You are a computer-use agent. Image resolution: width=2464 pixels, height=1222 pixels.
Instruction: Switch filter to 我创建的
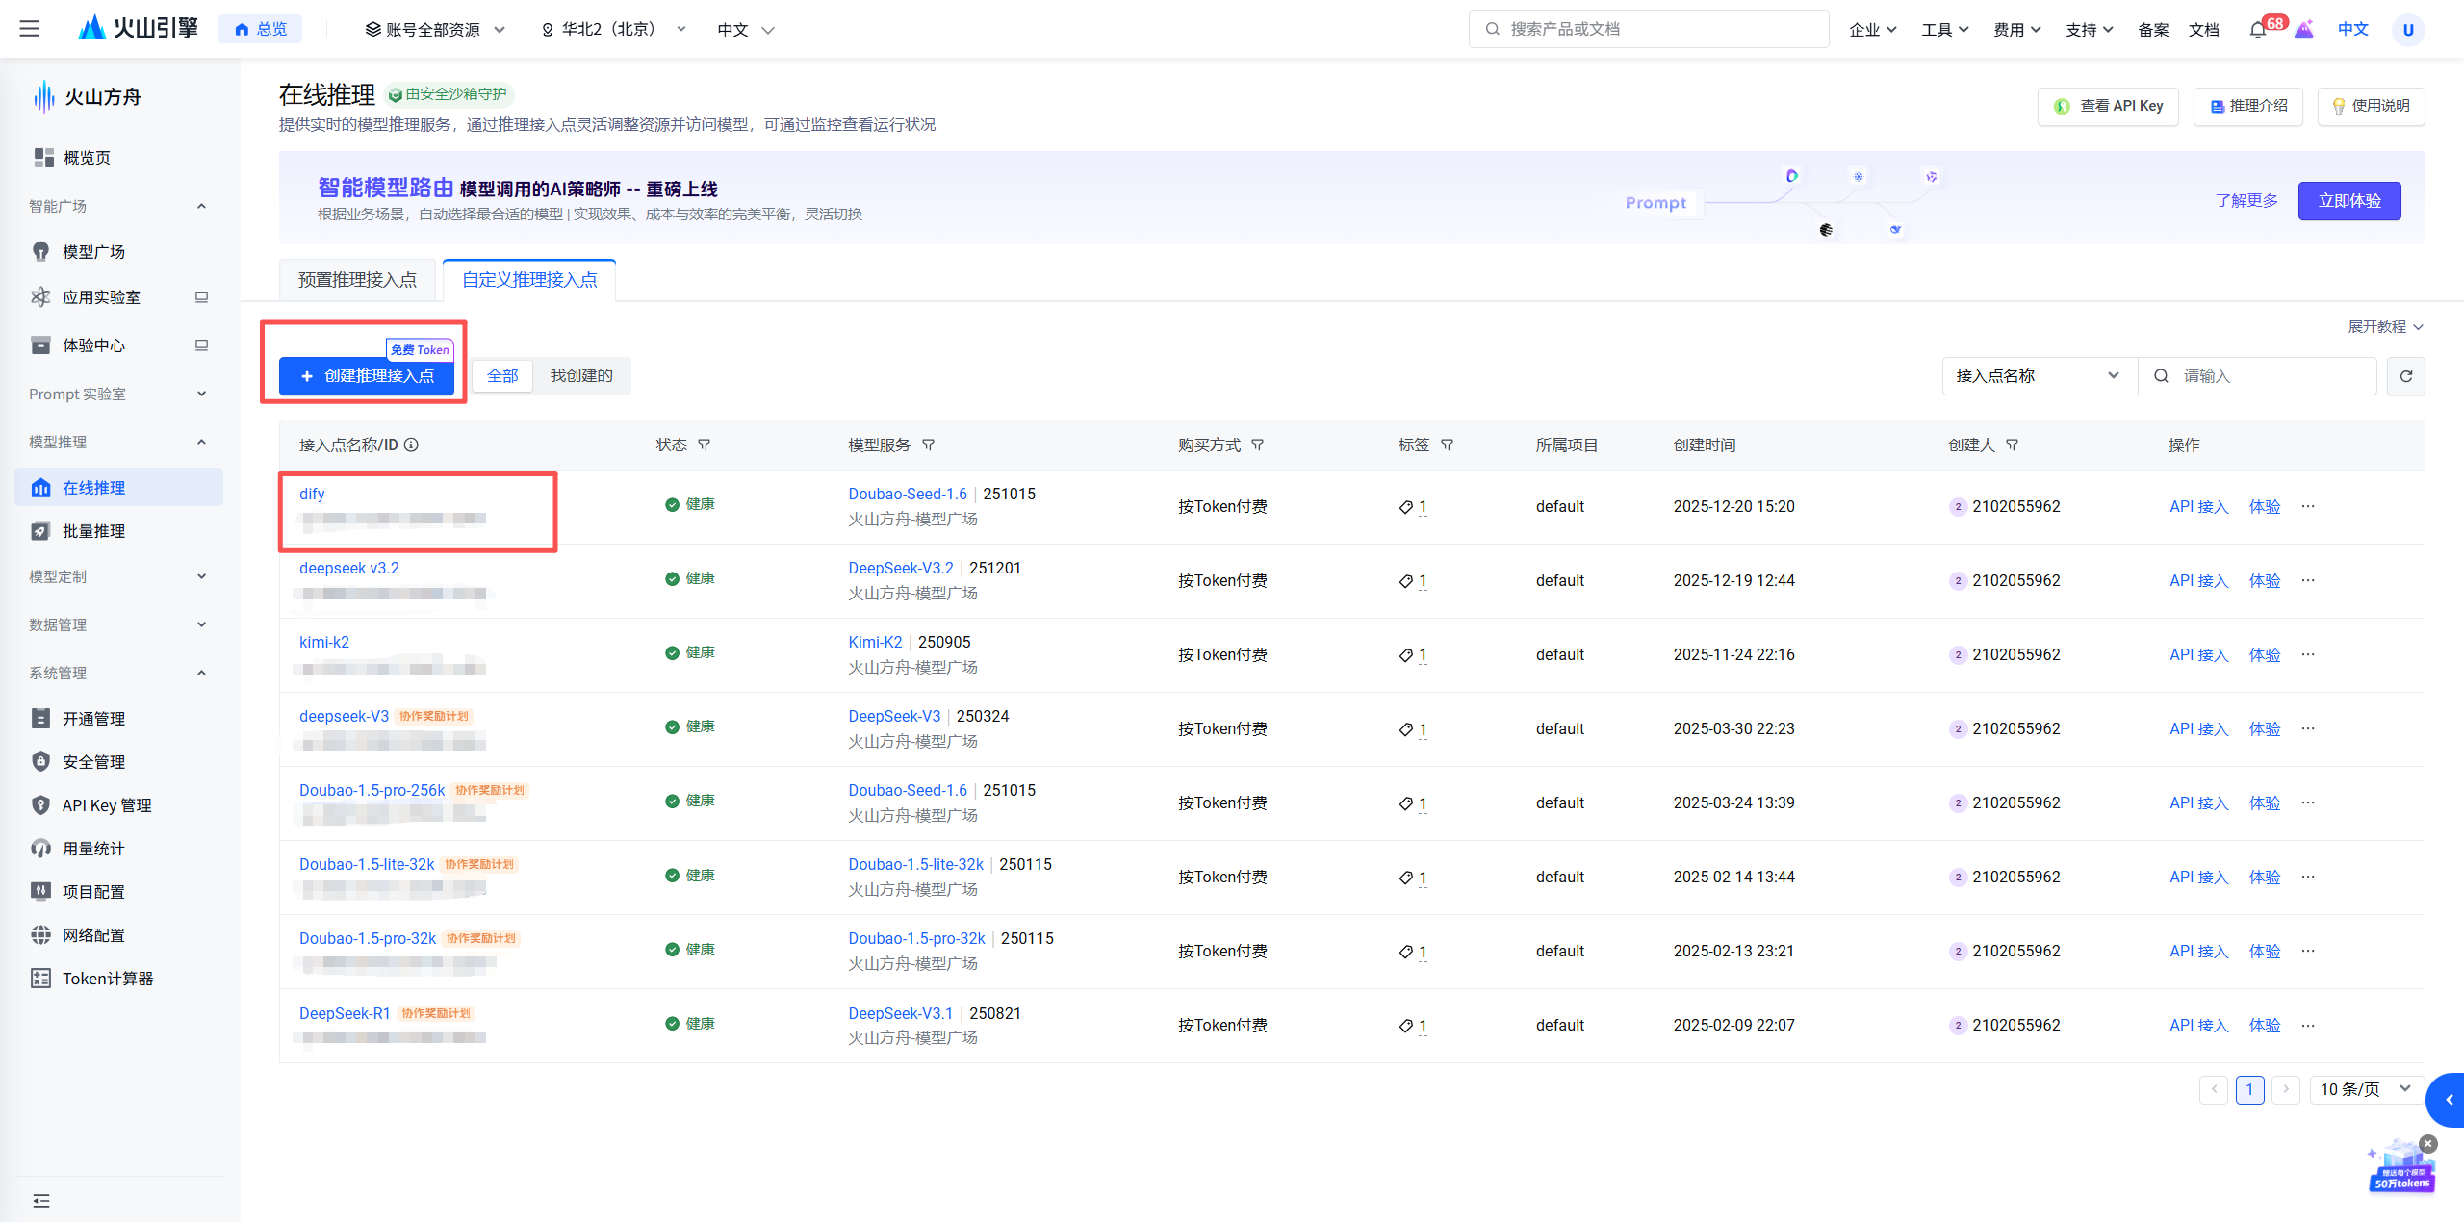(581, 376)
